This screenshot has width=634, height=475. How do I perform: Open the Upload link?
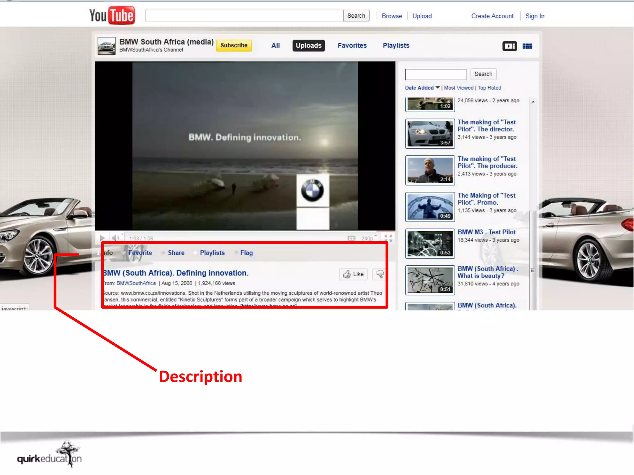click(422, 16)
